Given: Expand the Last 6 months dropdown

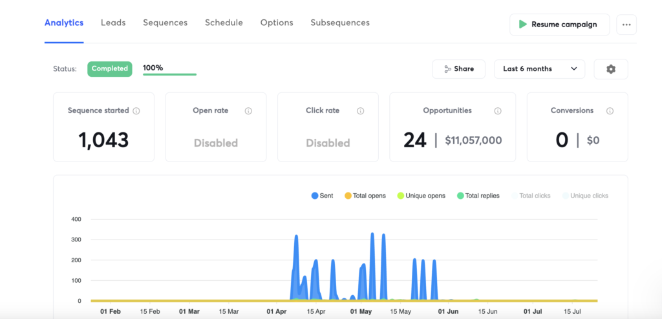Looking at the screenshot, I should [539, 69].
